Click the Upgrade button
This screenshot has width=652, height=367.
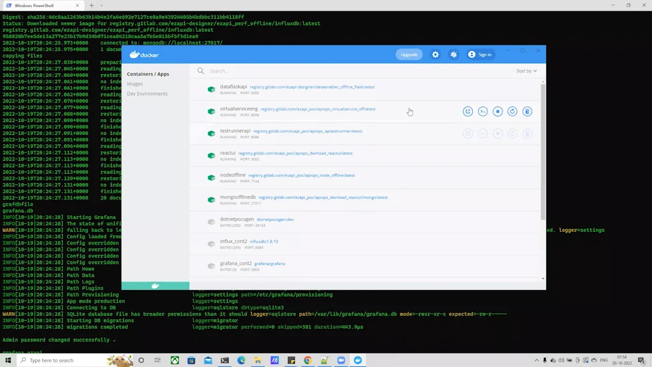tap(408, 54)
